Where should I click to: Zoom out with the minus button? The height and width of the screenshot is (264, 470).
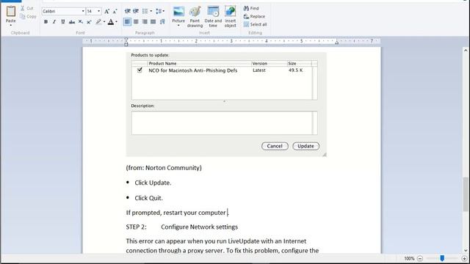tap(420, 259)
